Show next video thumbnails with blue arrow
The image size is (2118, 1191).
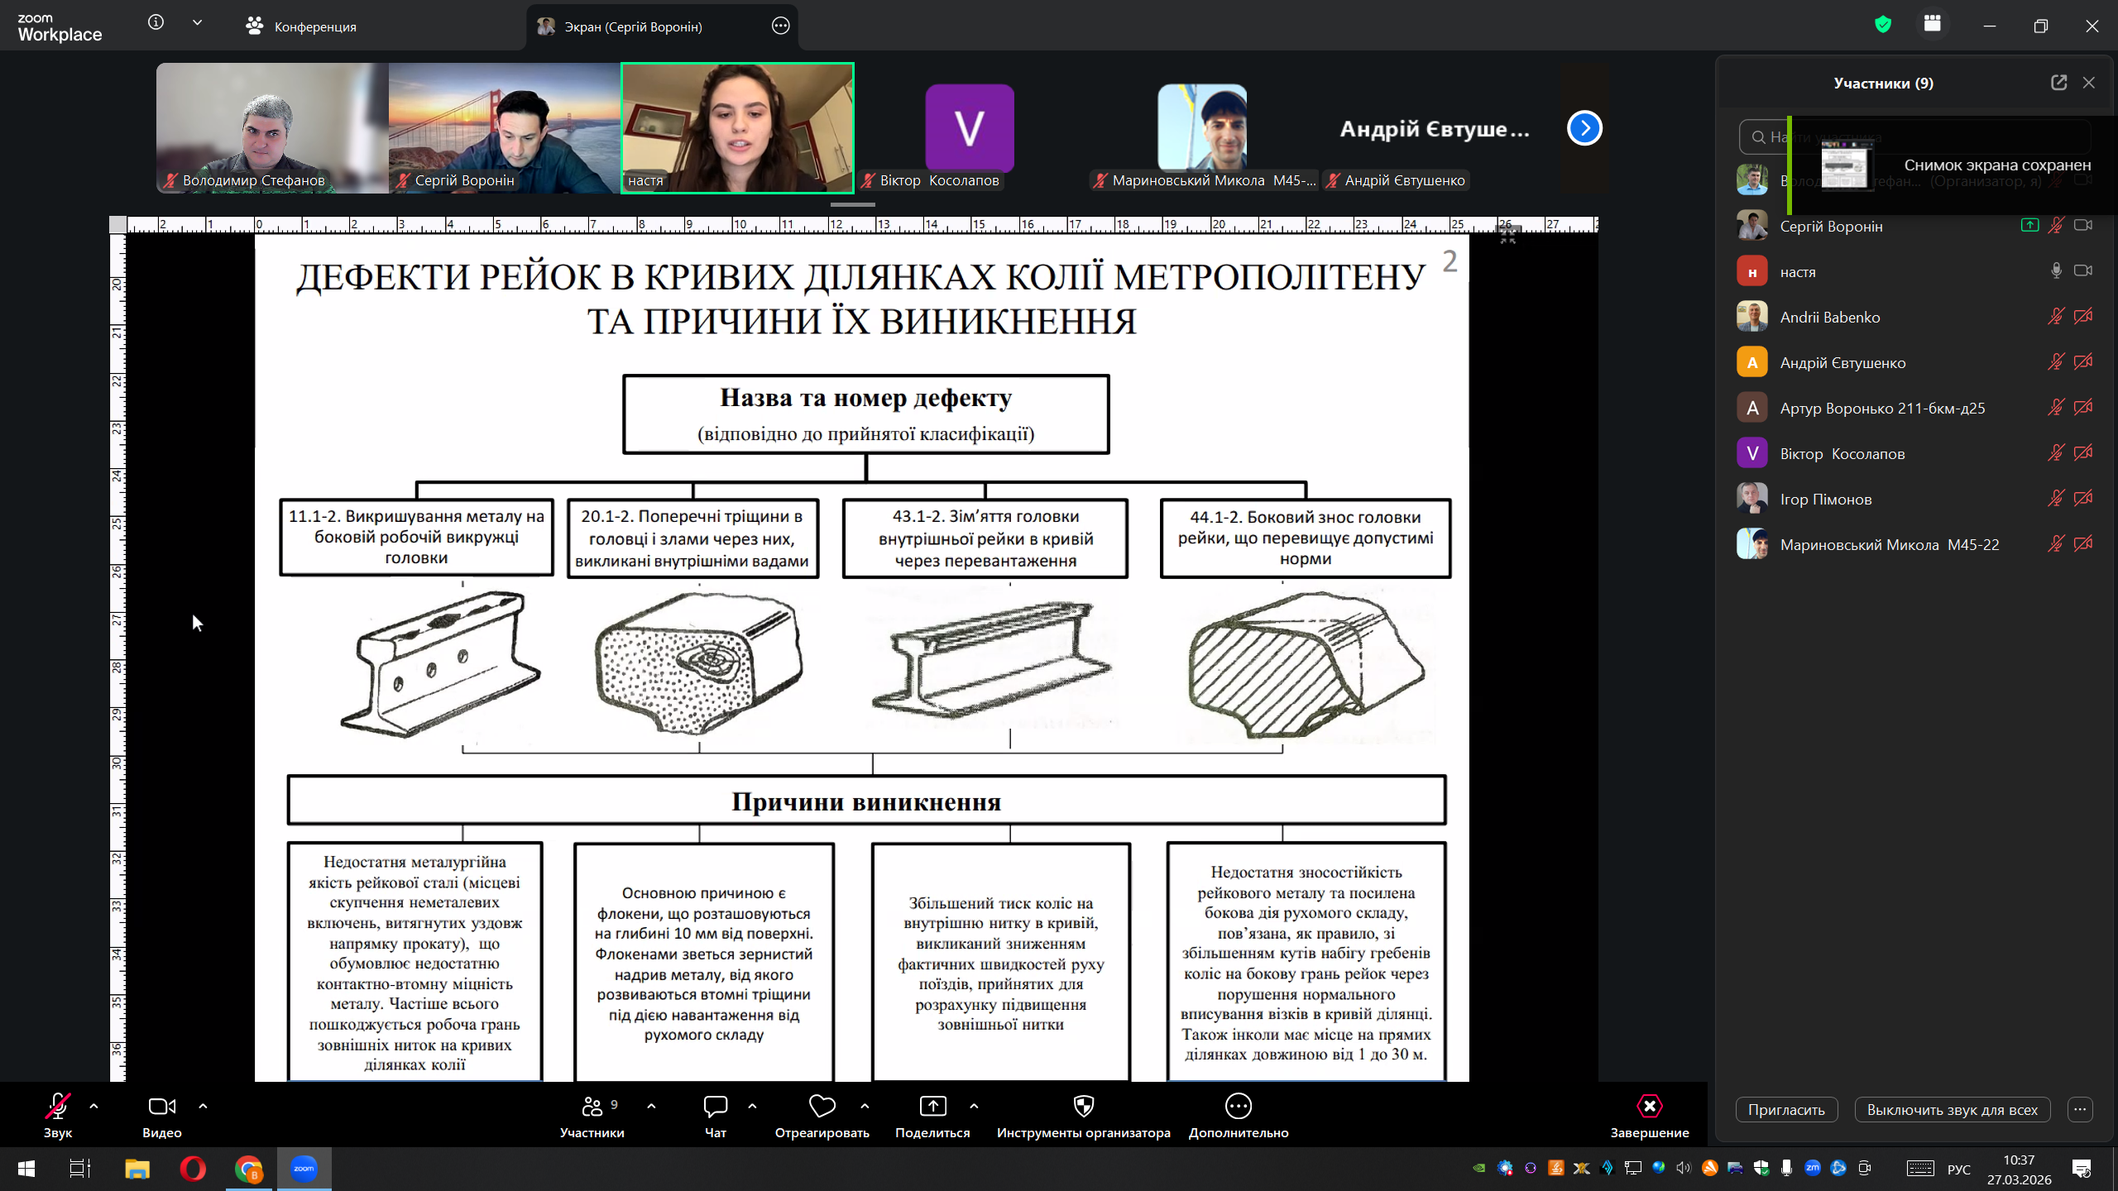[x=1584, y=128]
